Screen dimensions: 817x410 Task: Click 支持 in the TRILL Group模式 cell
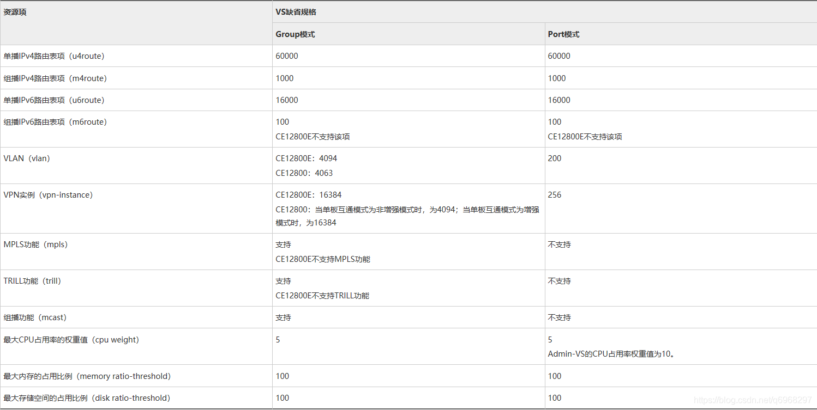click(283, 281)
